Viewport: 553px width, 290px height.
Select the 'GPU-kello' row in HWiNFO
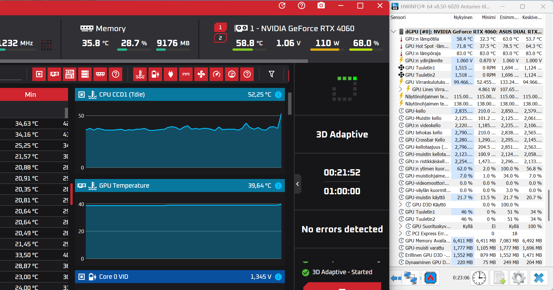[471, 111]
